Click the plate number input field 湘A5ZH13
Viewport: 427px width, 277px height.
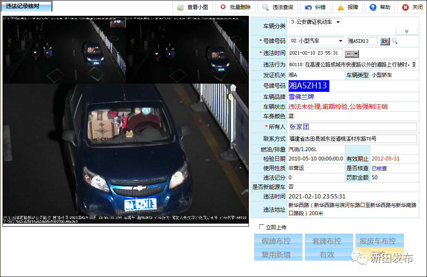click(362, 41)
